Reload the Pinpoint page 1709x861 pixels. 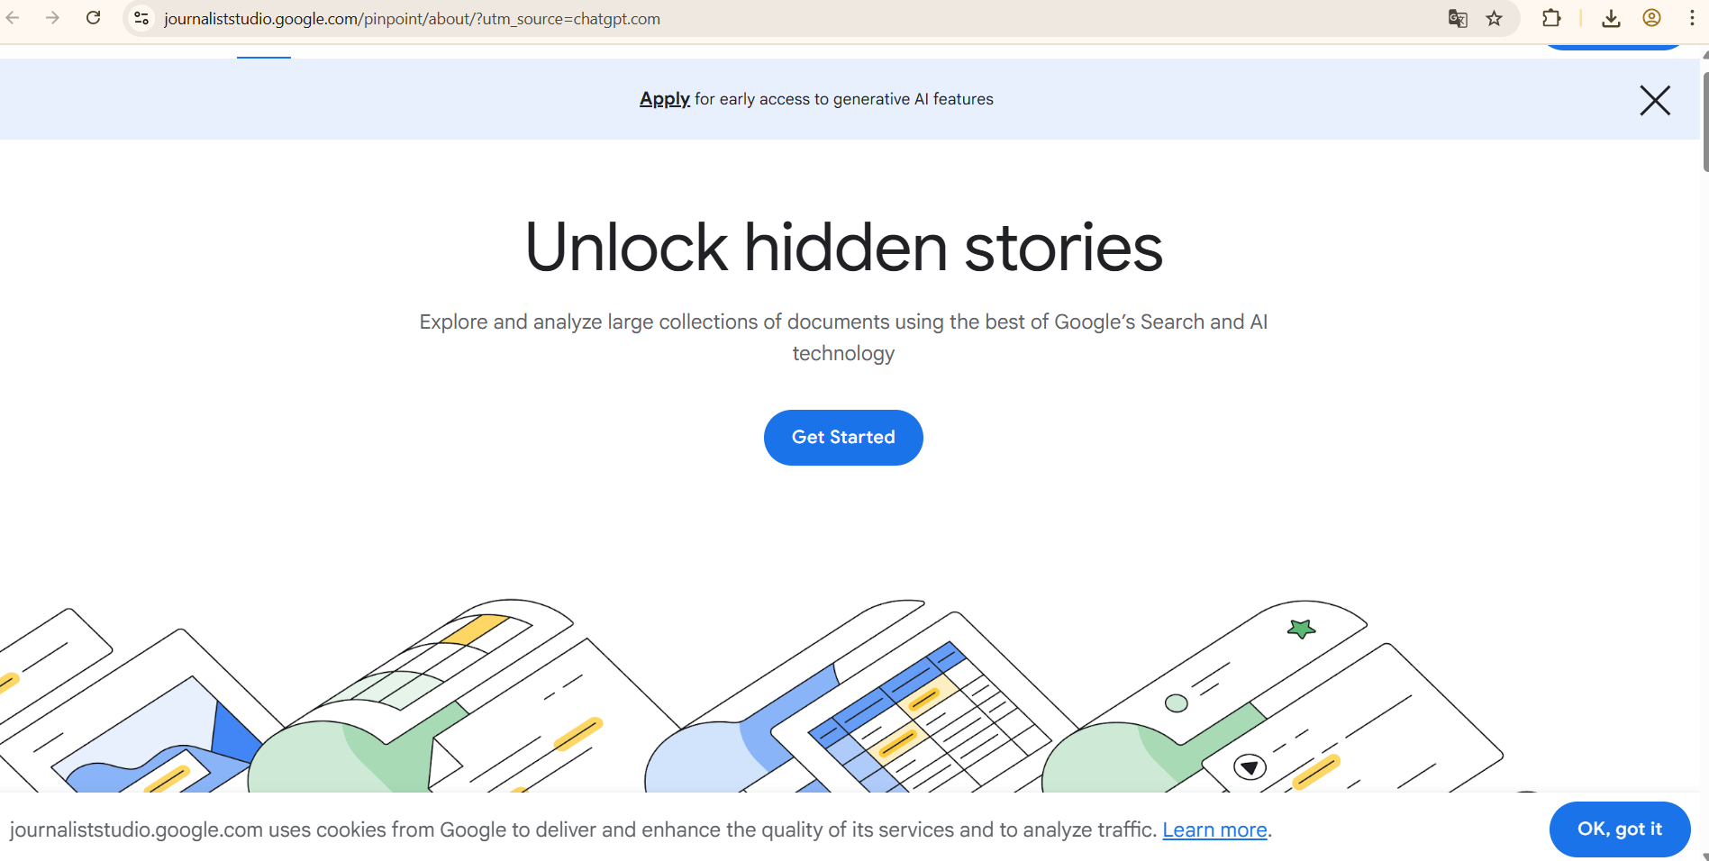tap(94, 18)
